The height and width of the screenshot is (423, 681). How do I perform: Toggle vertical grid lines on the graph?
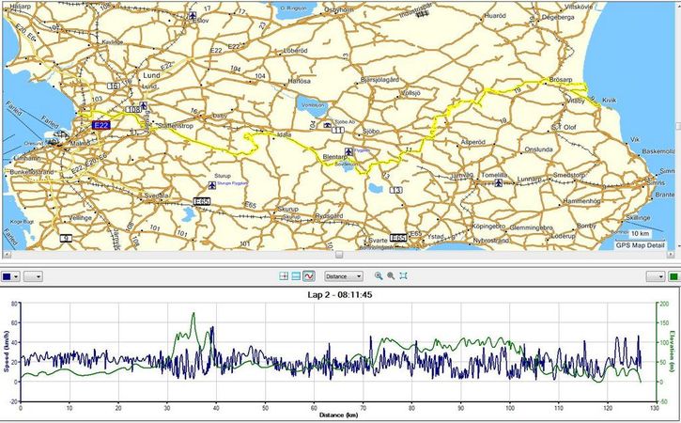click(x=284, y=276)
